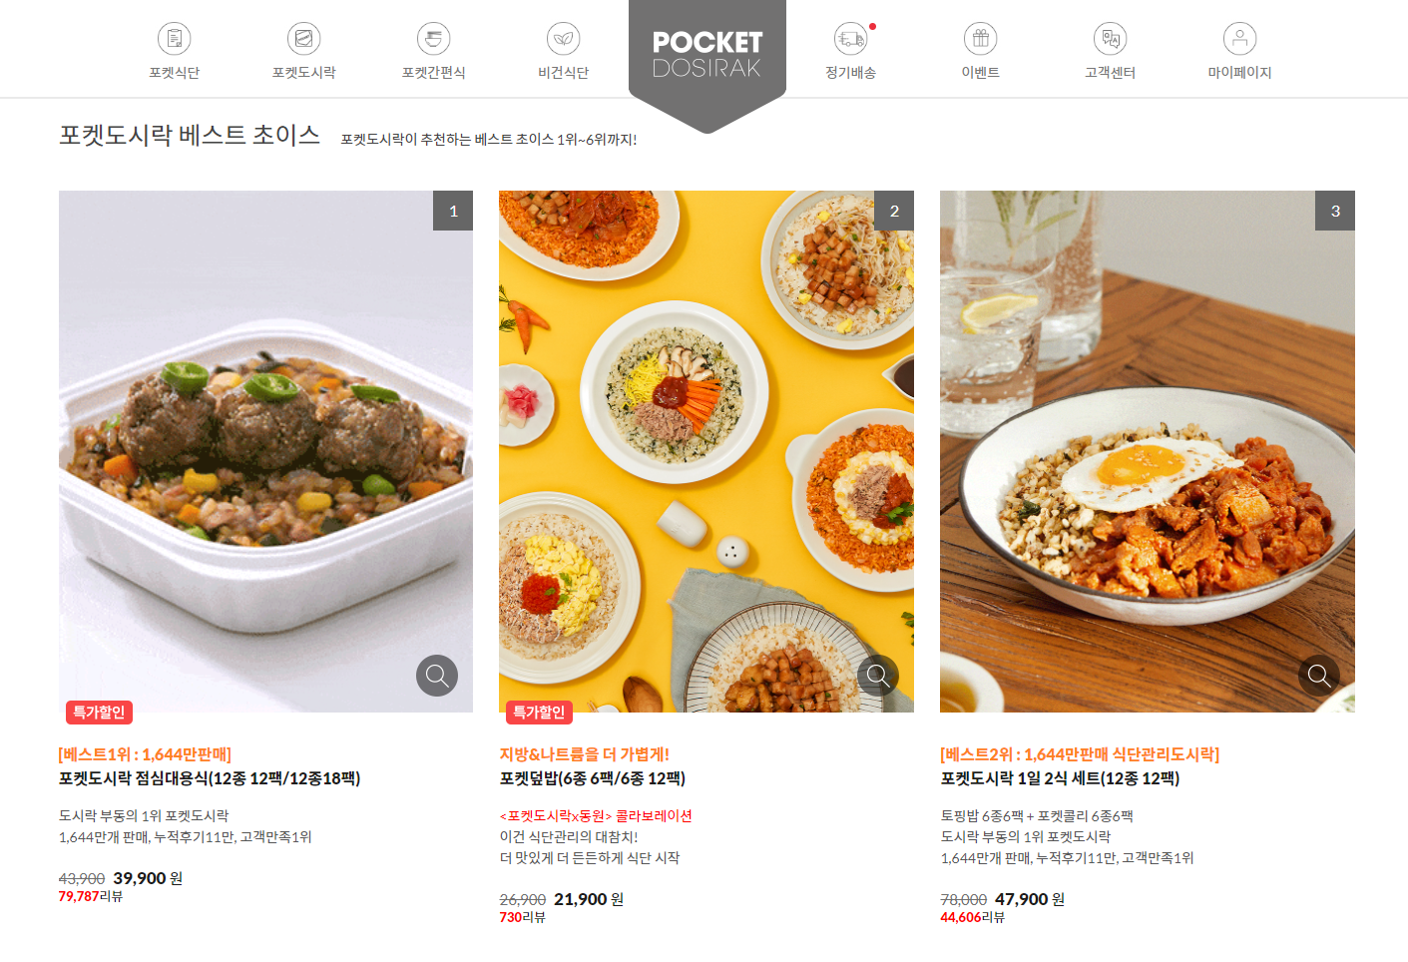Magnify the meatball lunchbox product image

(x=437, y=676)
